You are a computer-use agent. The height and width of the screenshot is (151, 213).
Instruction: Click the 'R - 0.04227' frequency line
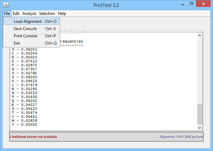tap(24, 105)
